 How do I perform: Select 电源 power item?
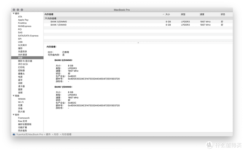pyautogui.click(x=20, y=77)
